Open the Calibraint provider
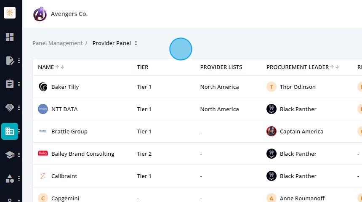This screenshot has width=362, height=202. tap(64, 176)
